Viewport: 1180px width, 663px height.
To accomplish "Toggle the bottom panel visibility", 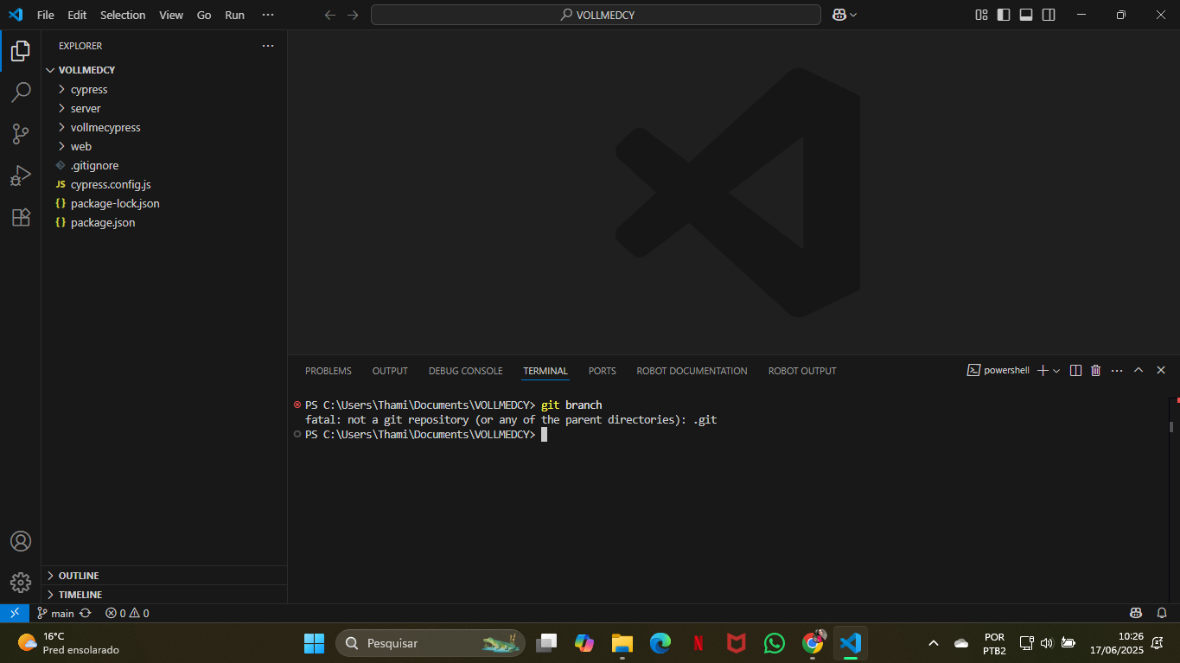I will coord(1026,15).
